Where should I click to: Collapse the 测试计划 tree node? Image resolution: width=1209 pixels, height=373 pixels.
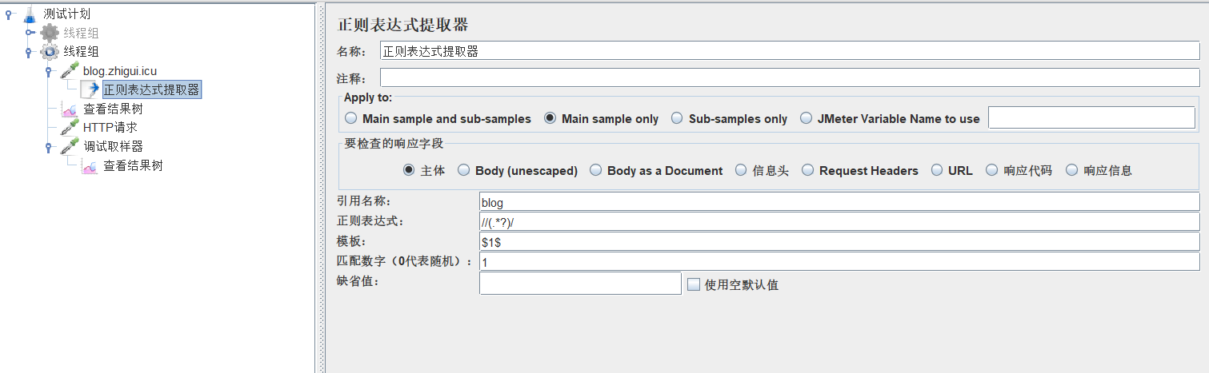(9, 14)
